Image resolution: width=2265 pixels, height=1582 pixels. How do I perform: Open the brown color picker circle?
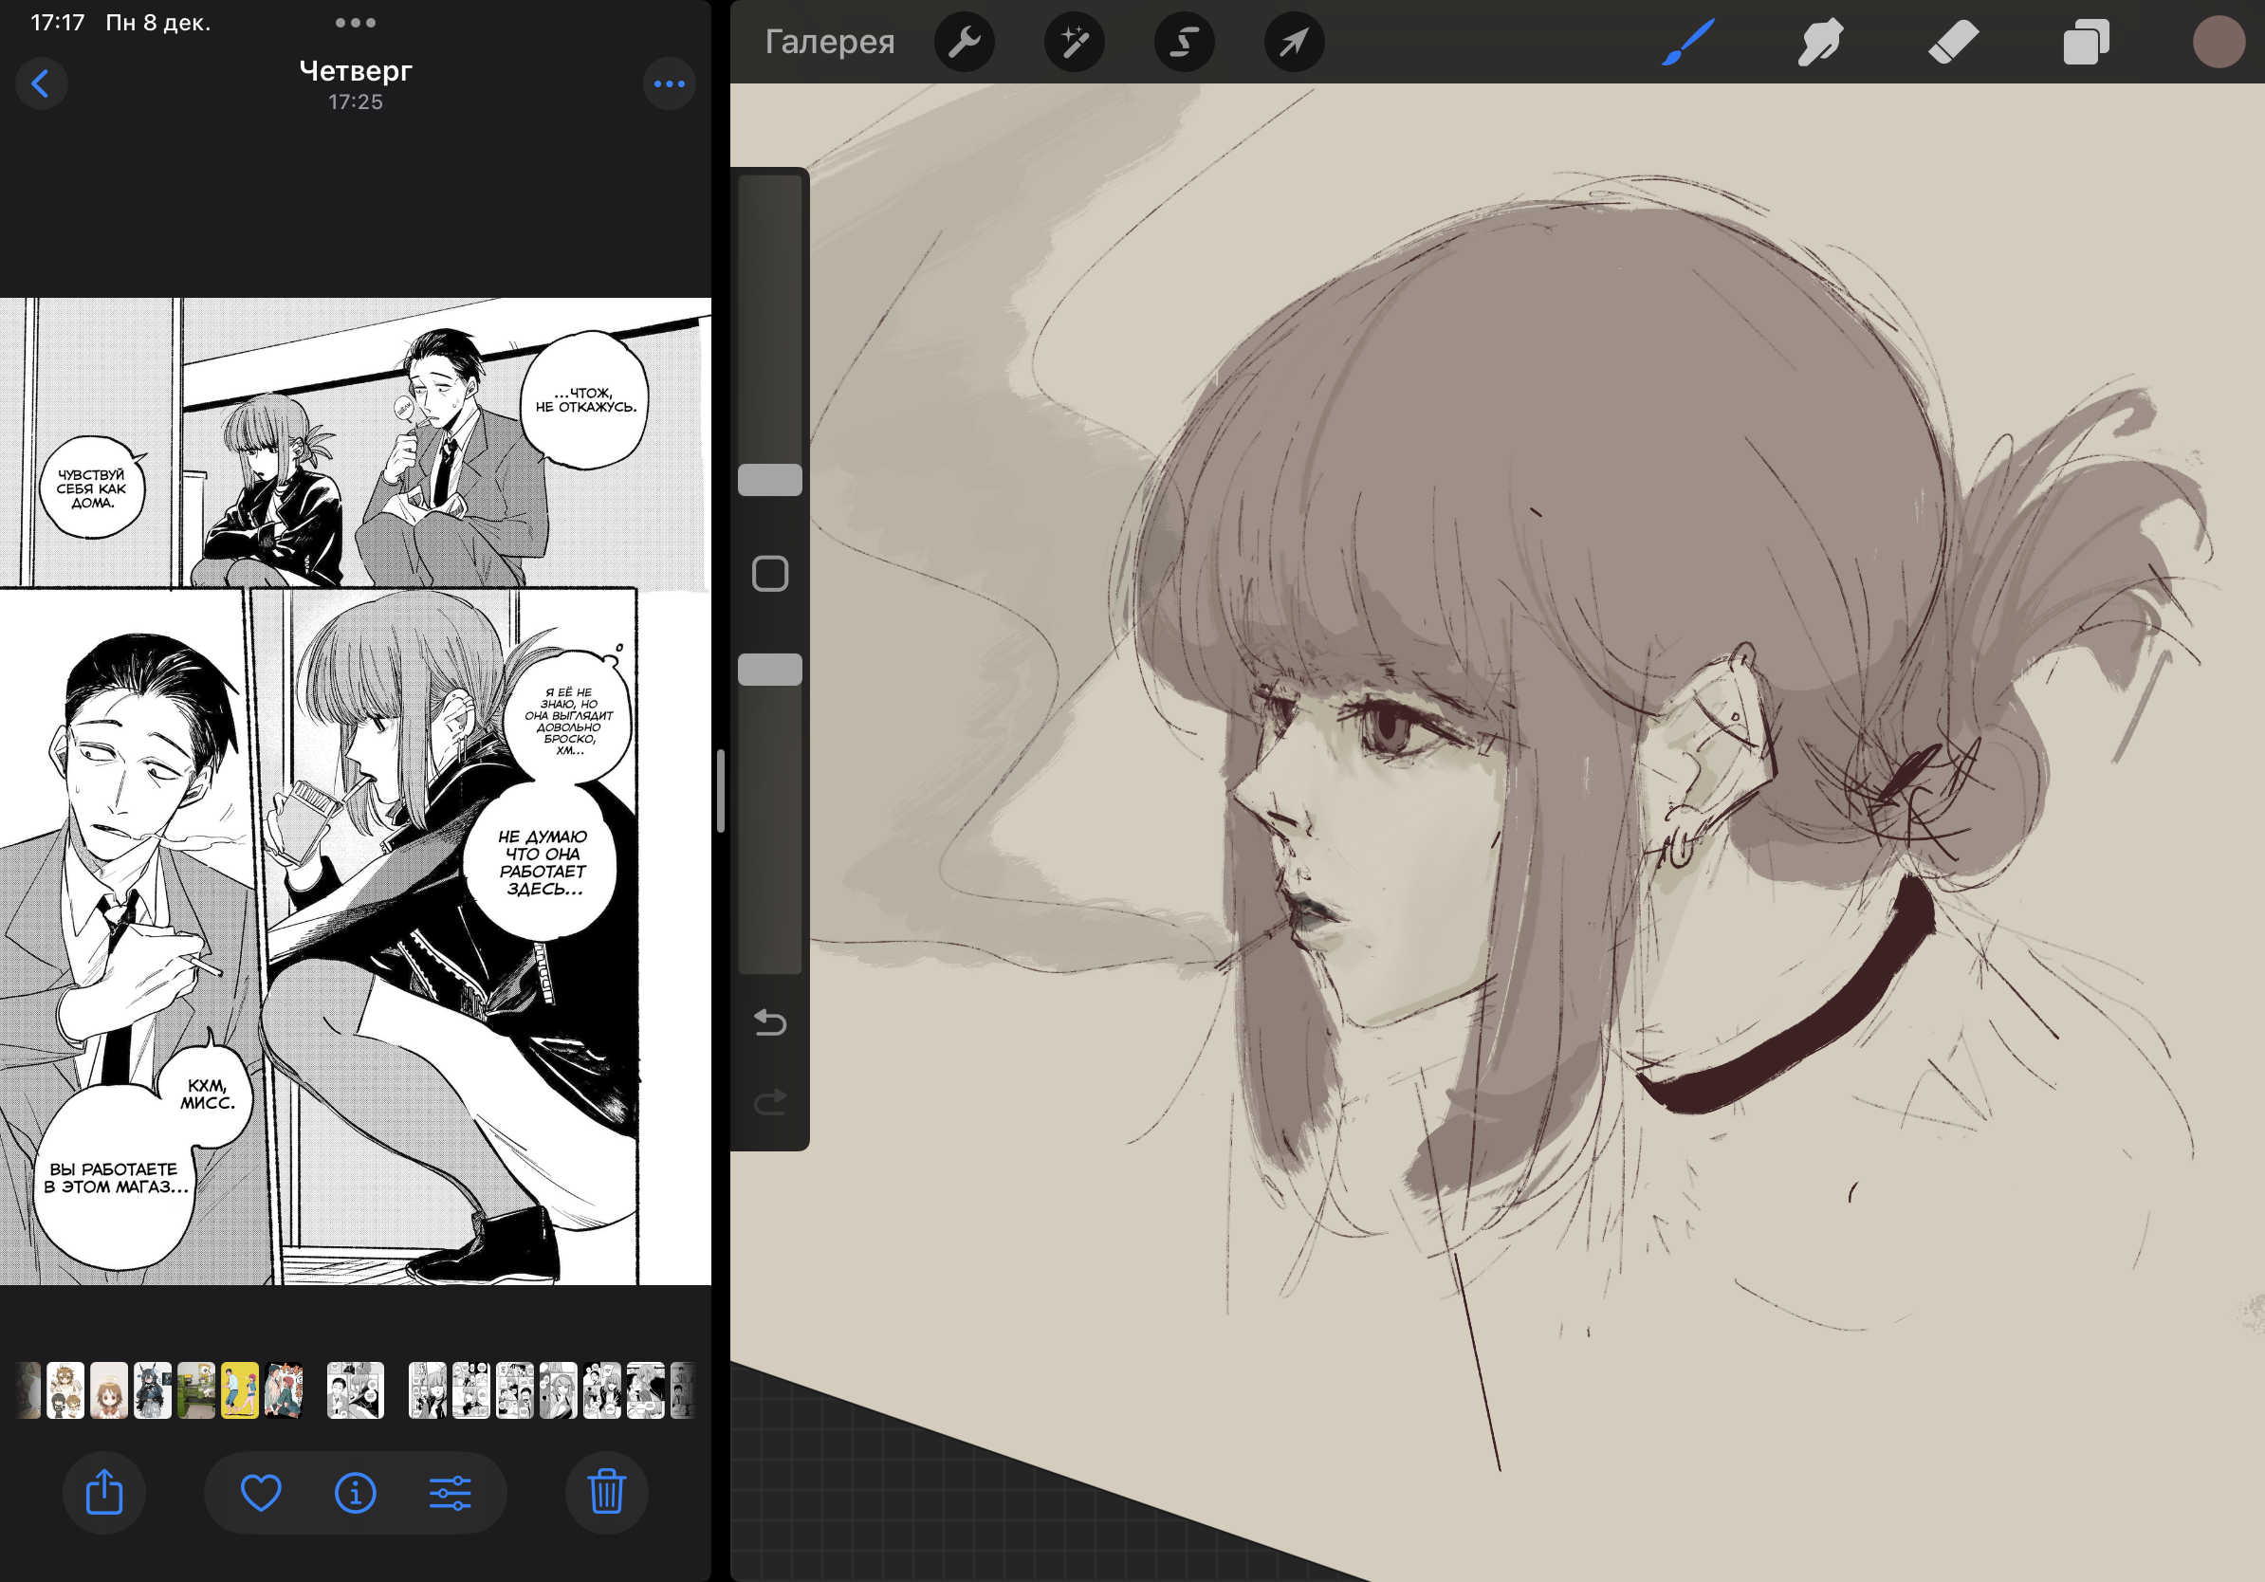tap(2218, 43)
